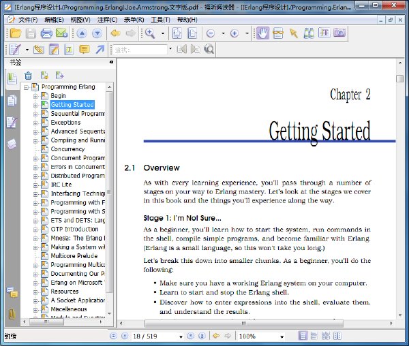Image resolution: width=409 pixels, height=346 pixels.
Task: Activate the Hand tool
Action: (x=262, y=33)
